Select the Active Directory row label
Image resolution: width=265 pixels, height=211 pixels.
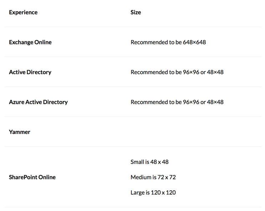click(x=30, y=72)
